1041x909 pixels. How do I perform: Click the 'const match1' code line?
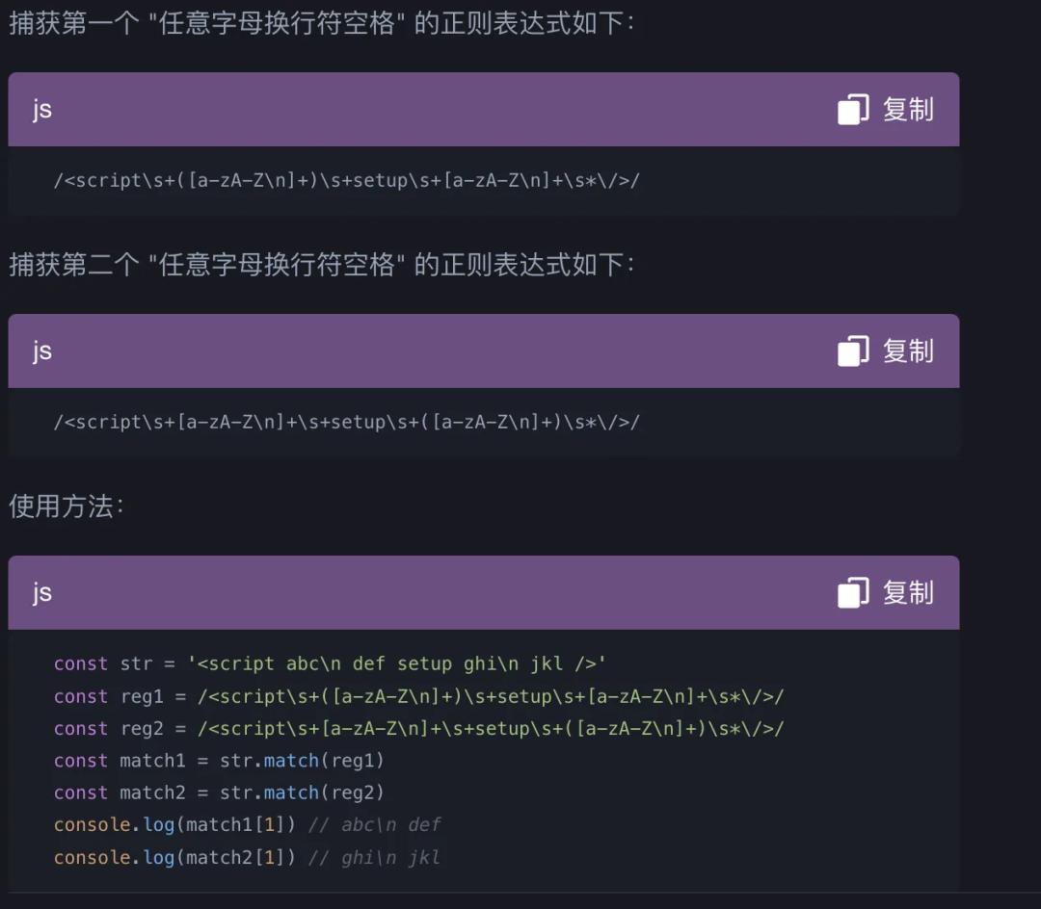click(219, 761)
